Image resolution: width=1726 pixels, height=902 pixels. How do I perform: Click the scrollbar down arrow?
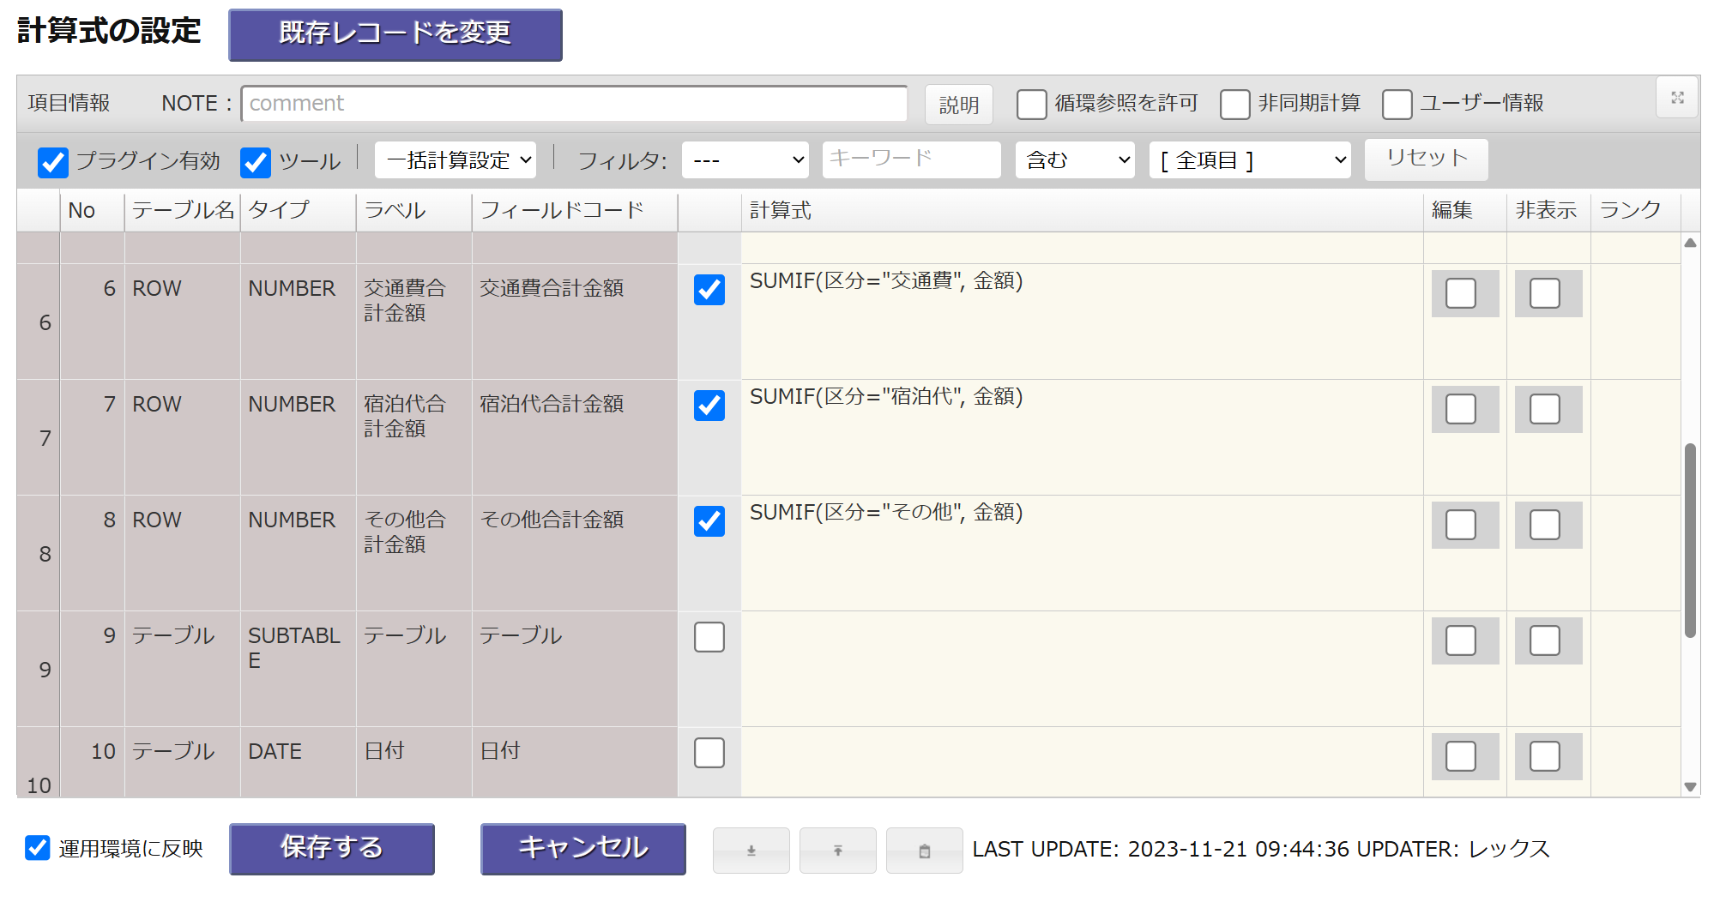(1690, 786)
